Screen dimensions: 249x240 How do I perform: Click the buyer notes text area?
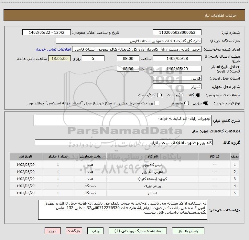click(123, 210)
